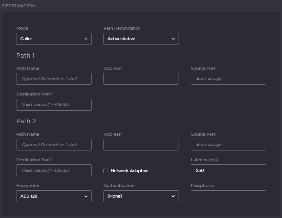Click the DESTINATION section header
Viewport: 282px width, 218px height.
point(19,6)
